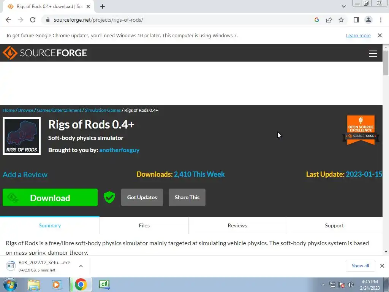Click the volume speaker tray icon
The height and width of the screenshot is (292, 389).
(x=351, y=285)
